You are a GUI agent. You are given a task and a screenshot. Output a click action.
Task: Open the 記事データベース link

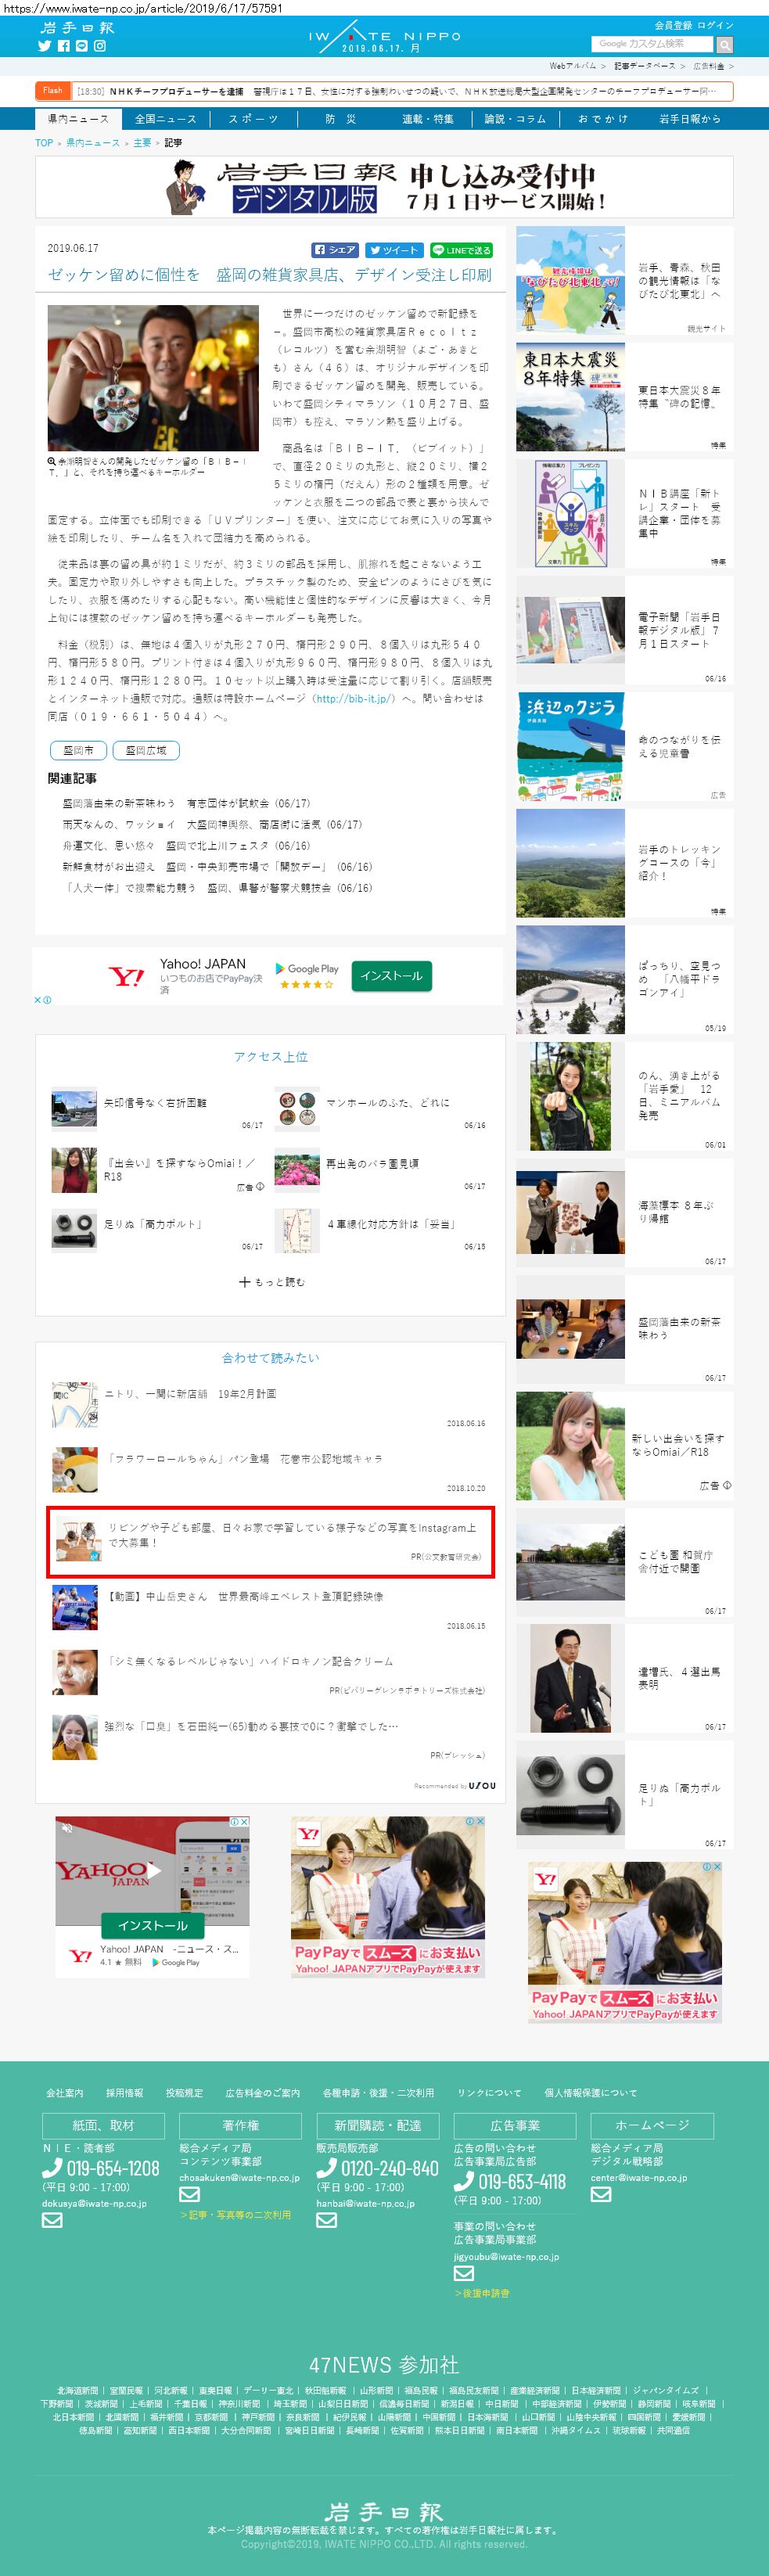(645, 66)
